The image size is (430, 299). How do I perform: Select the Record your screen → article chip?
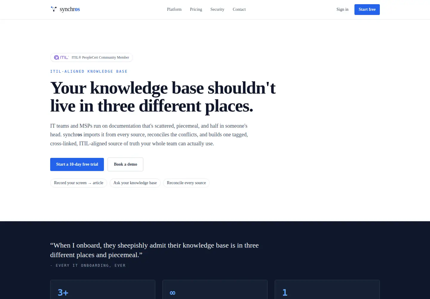pos(79,183)
